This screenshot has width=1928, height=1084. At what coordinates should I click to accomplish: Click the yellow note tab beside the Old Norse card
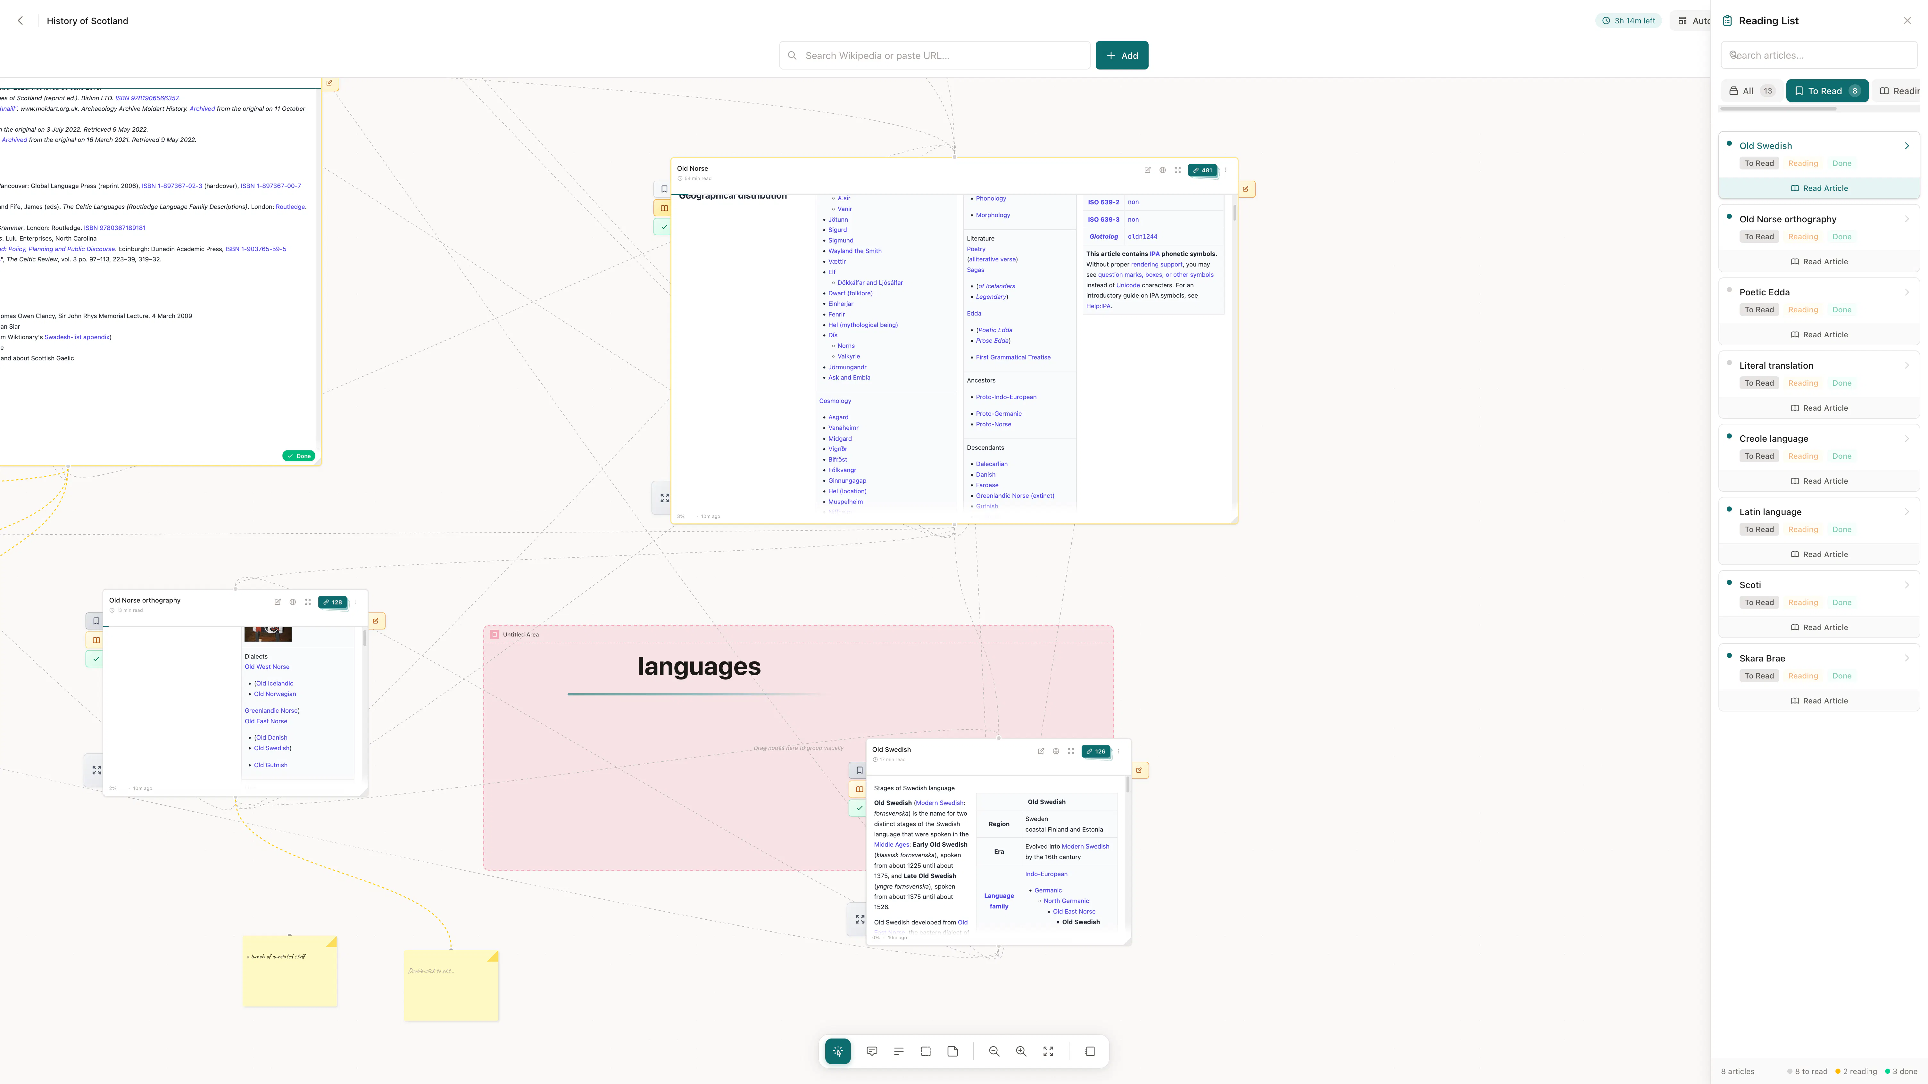point(1246,189)
